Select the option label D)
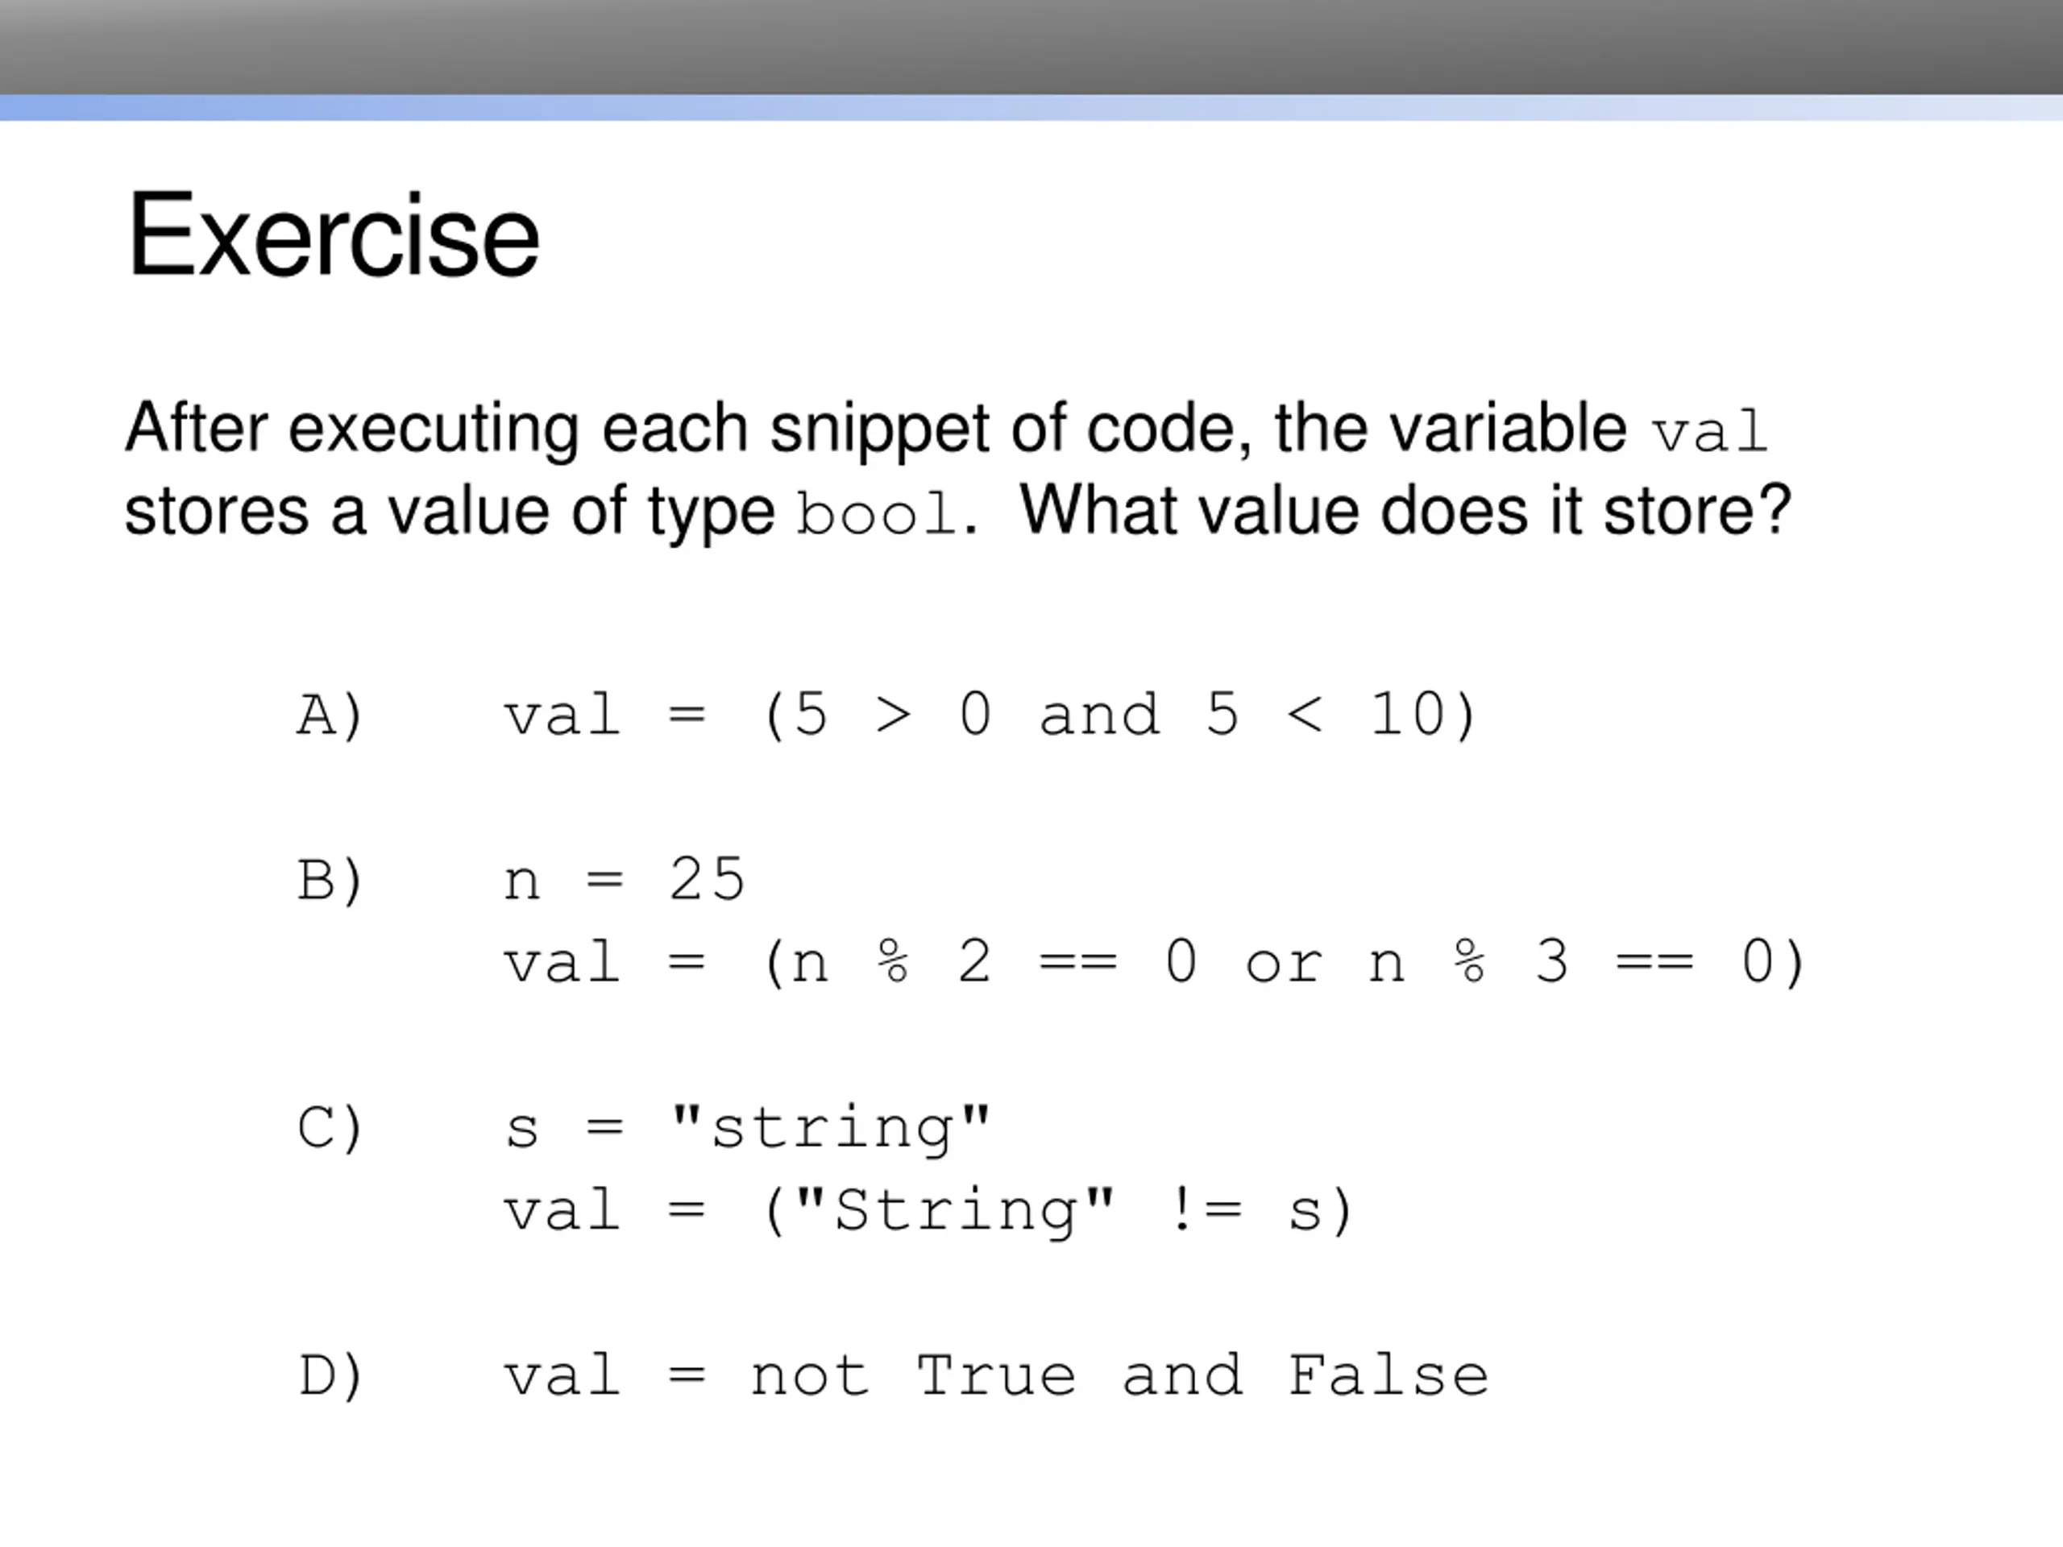Image resolution: width=2063 pixels, height=1547 pixels. pos(330,1376)
